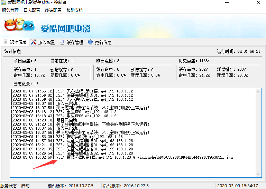Click the 新增缓存: 2307 value

pyautogui.click(x=231, y=69)
